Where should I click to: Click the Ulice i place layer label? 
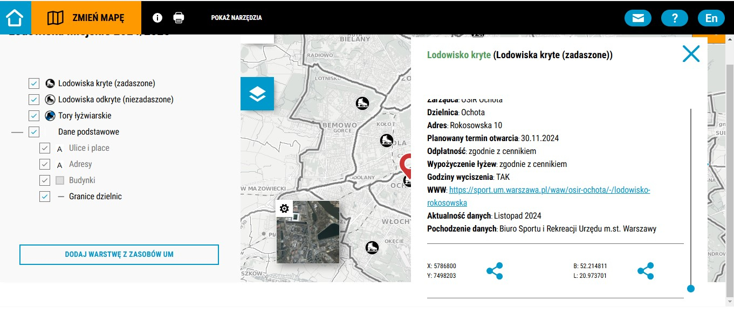click(x=89, y=148)
